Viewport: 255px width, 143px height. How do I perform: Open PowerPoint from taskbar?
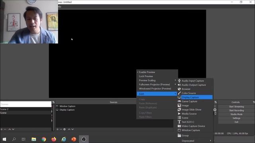74,139
